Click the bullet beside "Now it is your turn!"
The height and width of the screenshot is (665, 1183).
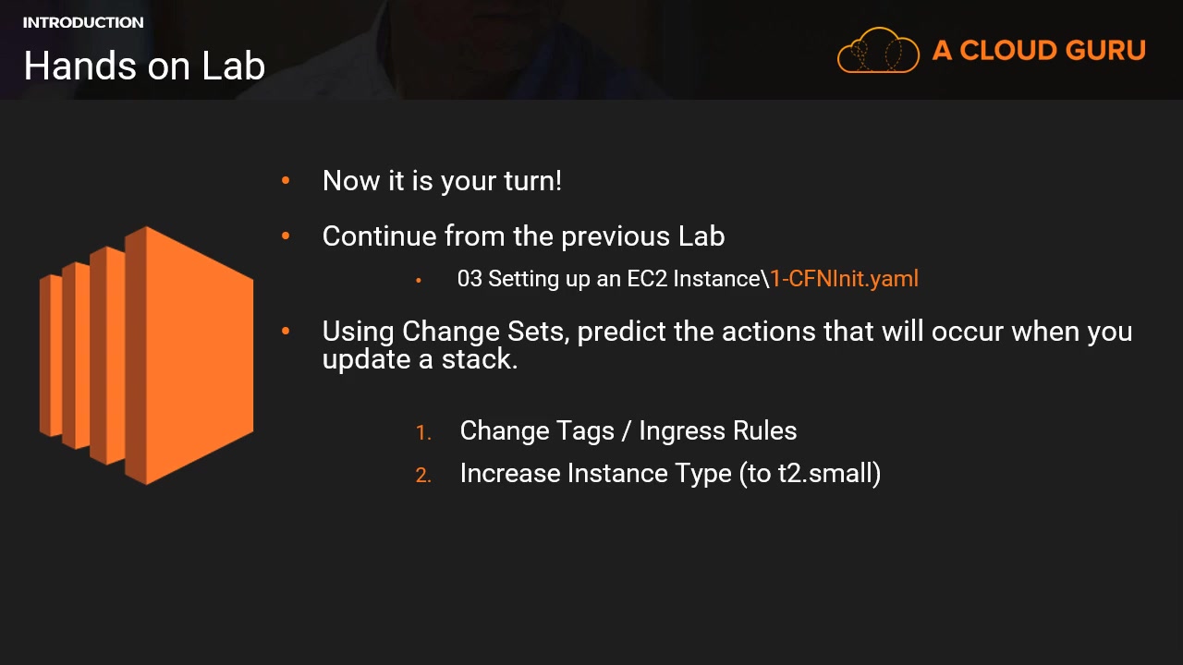pos(286,180)
